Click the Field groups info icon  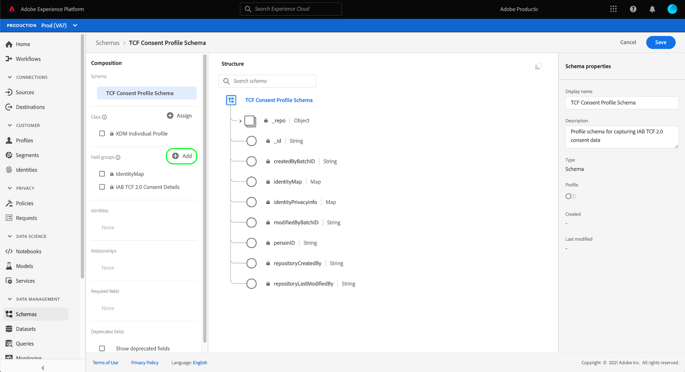coord(118,157)
